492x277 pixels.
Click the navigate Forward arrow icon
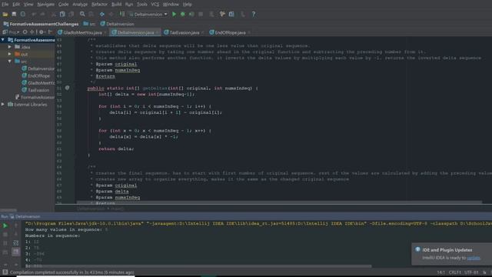[111, 14]
